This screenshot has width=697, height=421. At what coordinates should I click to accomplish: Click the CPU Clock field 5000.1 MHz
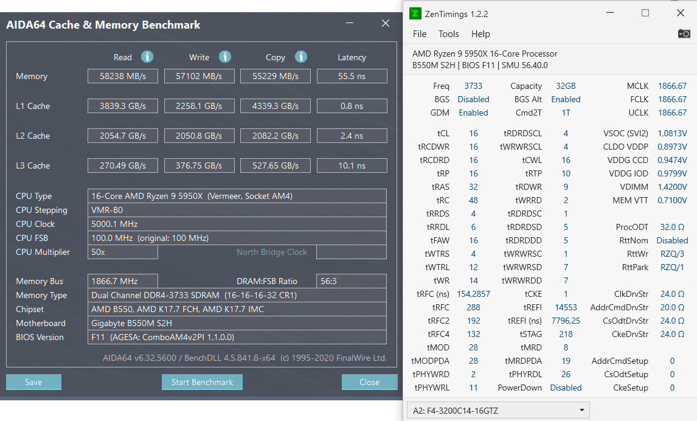[x=237, y=224]
